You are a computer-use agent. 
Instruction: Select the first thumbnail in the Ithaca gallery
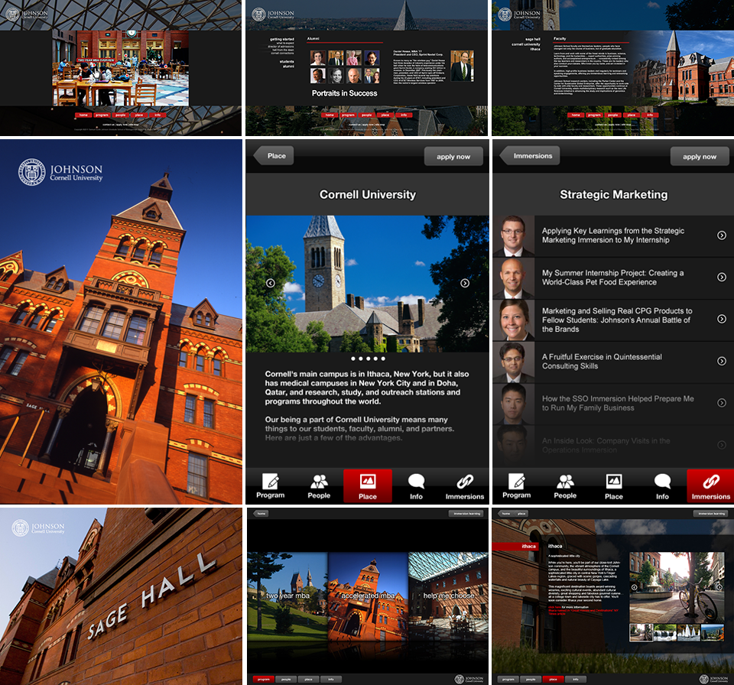pyautogui.click(x=641, y=632)
